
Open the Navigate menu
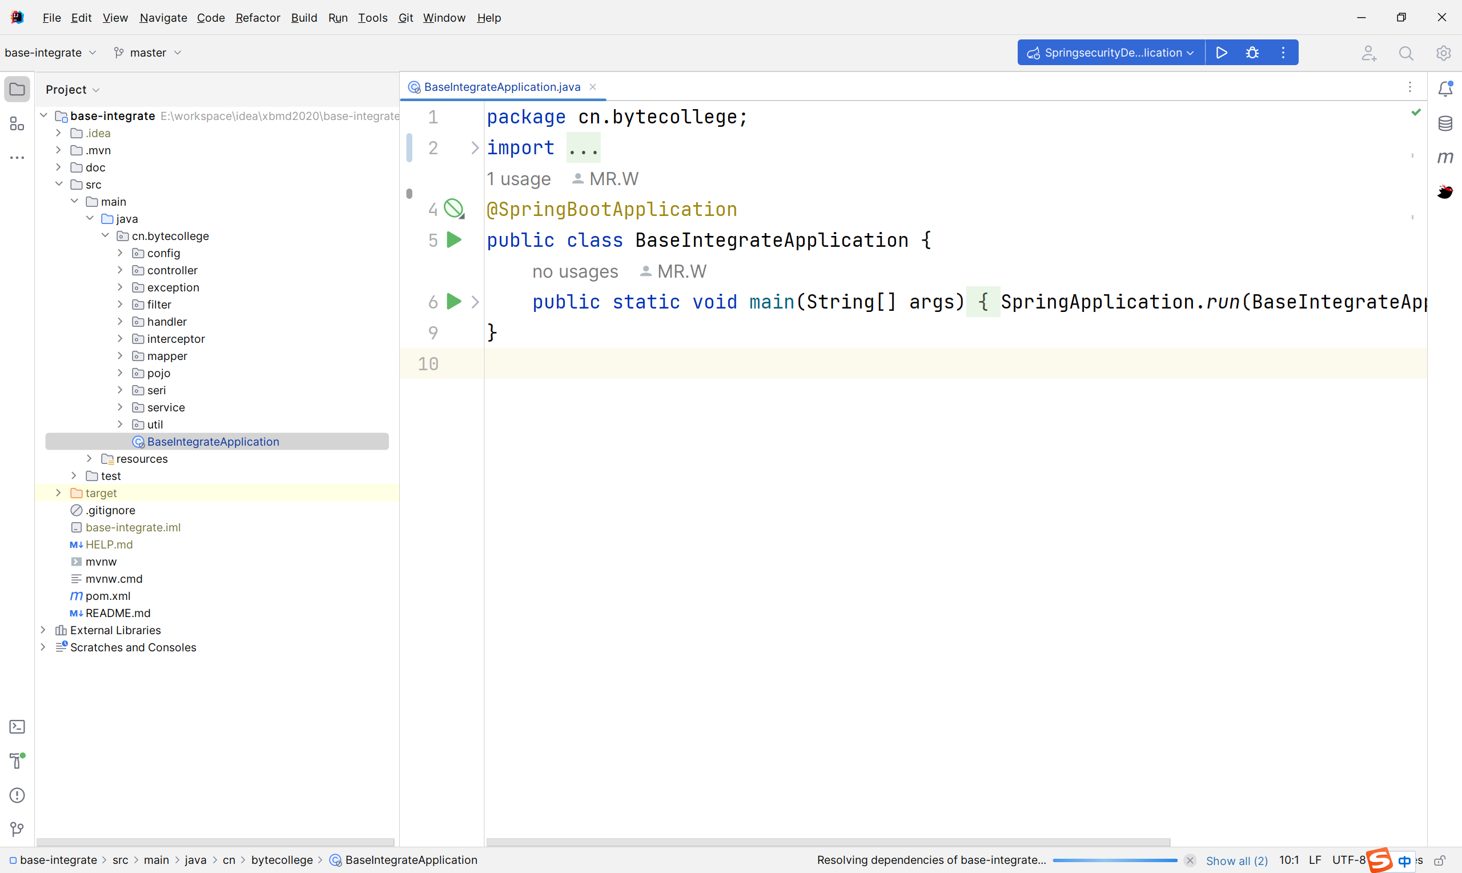tap(163, 18)
